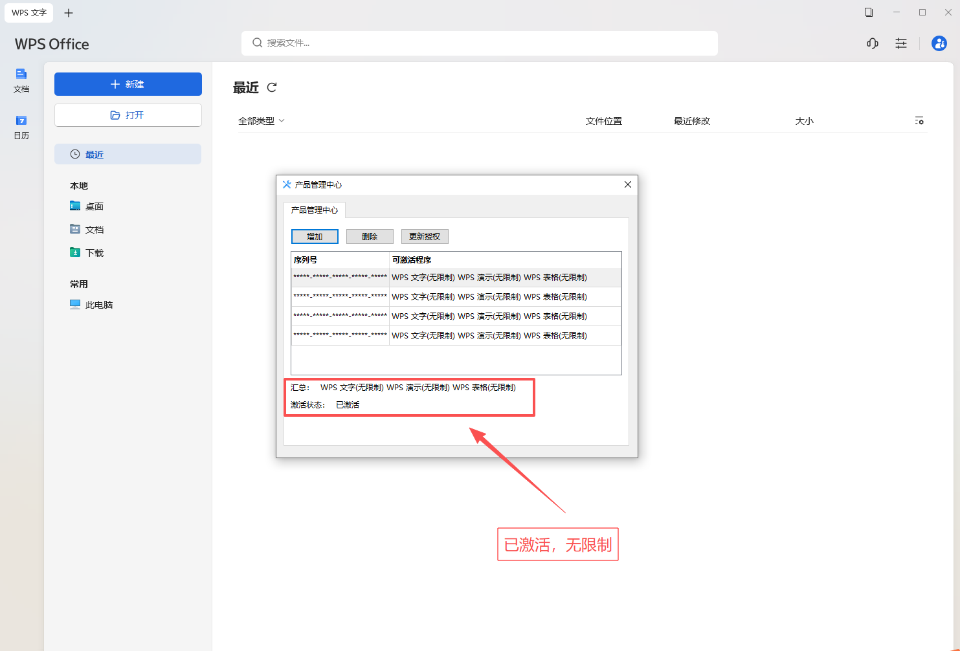This screenshot has width=960, height=651.
Task: Select the 桌面 folder in sidebar
Action: (x=94, y=206)
